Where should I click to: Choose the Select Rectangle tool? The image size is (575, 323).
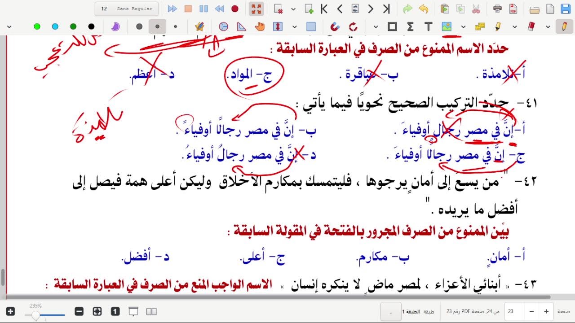311,27
